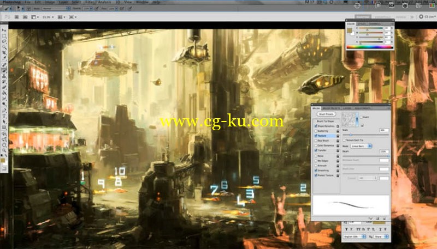The height and width of the screenshot is (249, 437).
Task: Pick color from Color panel spectrum ramp
Action: pyautogui.click(x=369, y=47)
